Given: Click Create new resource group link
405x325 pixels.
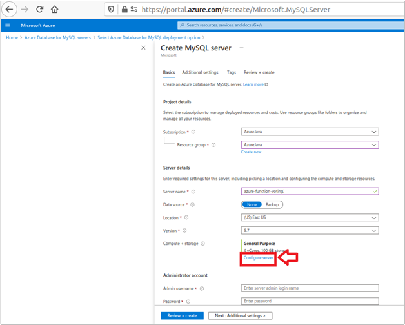Looking at the screenshot, I should [x=251, y=152].
